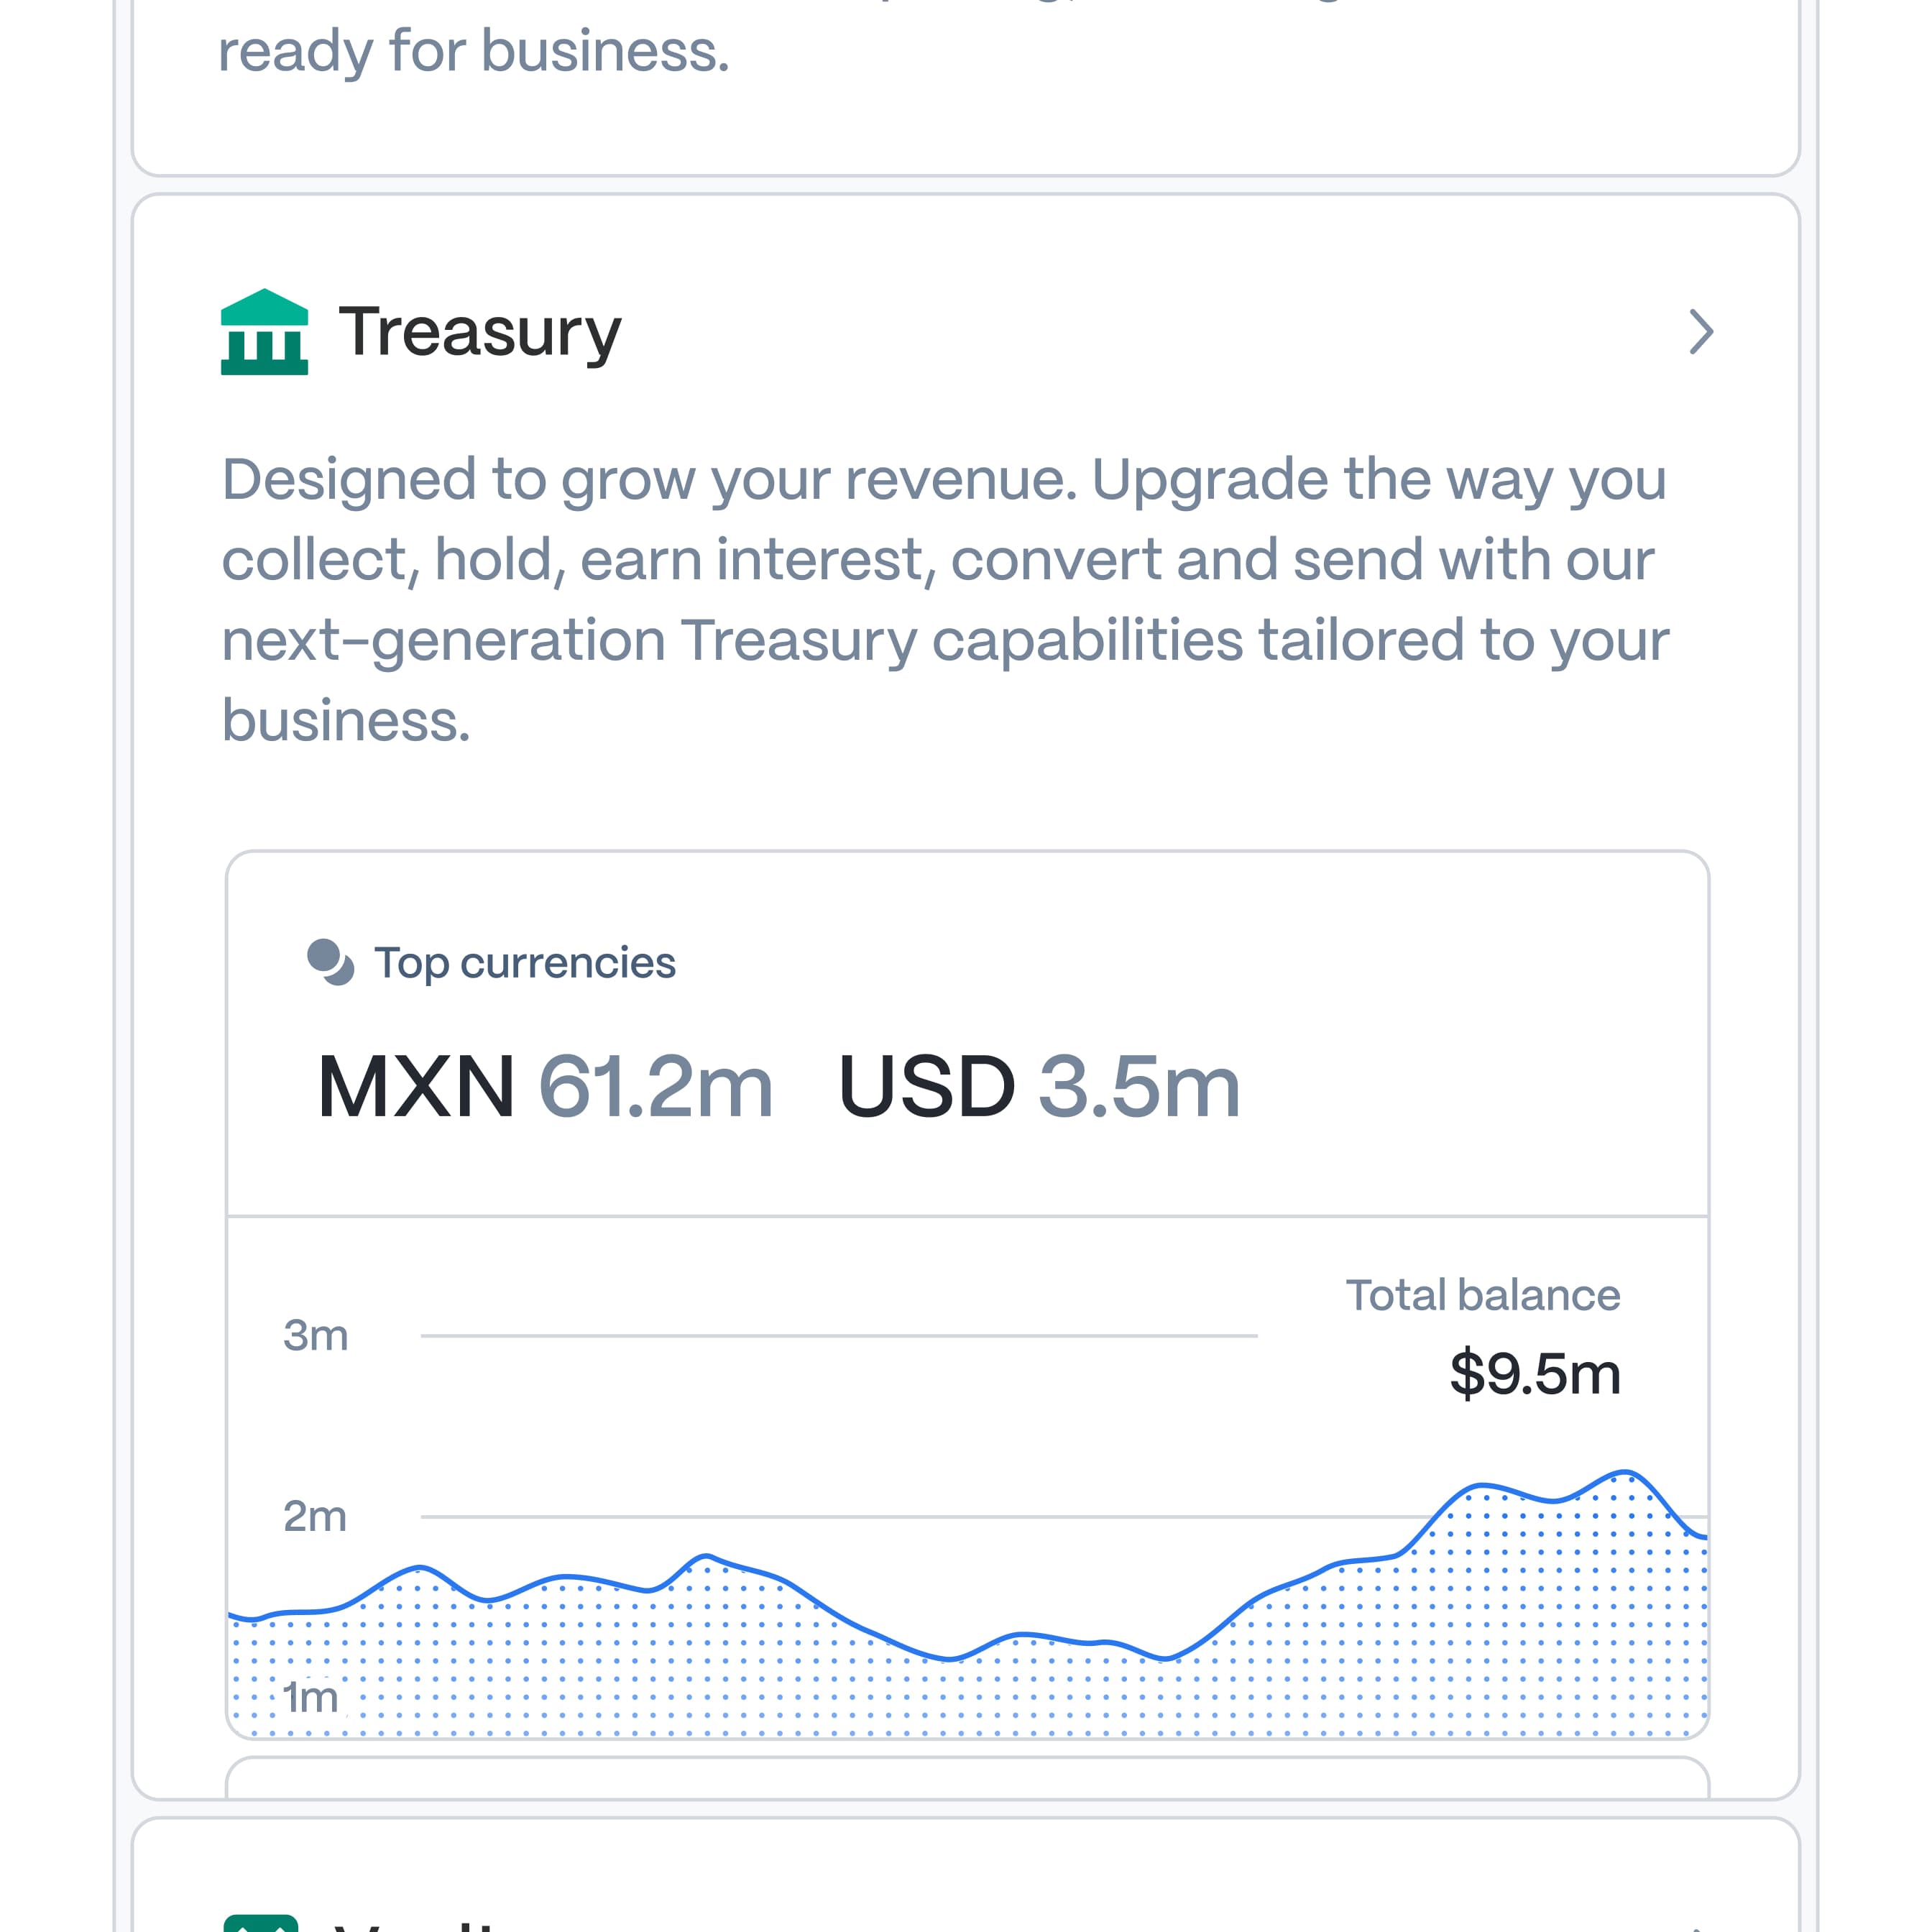Click the $9.5m total balance value
The width and height of the screenshot is (1932, 1932).
pos(1535,1373)
